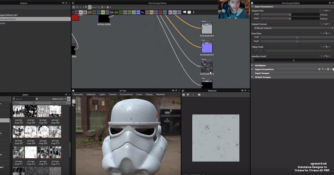This screenshot has width=334, height=175.
Task: Open the Output Format 16 Bits dropdown
Action: point(293,28)
